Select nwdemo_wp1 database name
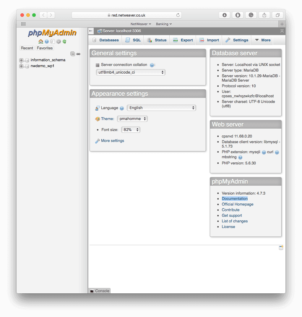The height and width of the screenshot is (317, 302). click(x=43, y=66)
